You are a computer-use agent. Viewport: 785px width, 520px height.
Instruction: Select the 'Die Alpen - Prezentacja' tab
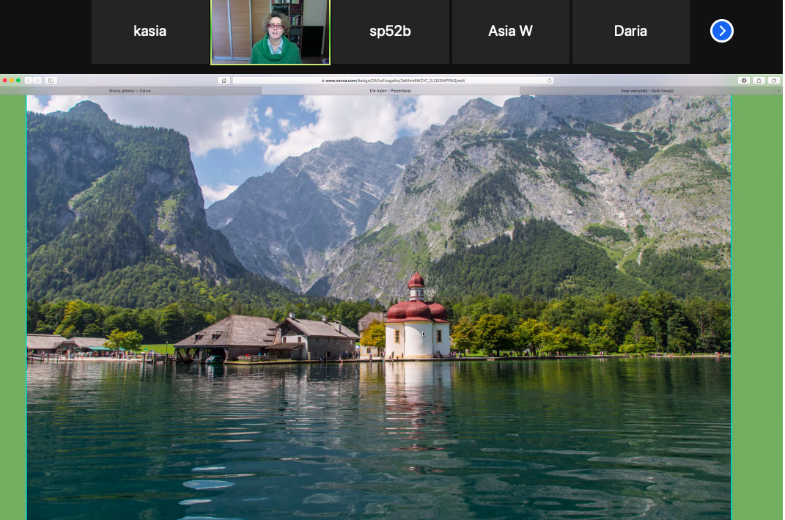point(390,91)
